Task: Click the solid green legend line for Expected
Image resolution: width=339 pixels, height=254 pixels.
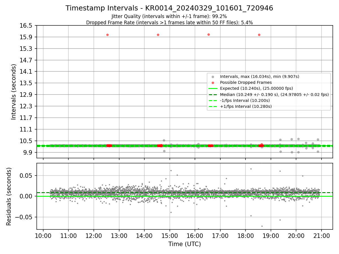Action: pyautogui.click(x=213, y=89)
